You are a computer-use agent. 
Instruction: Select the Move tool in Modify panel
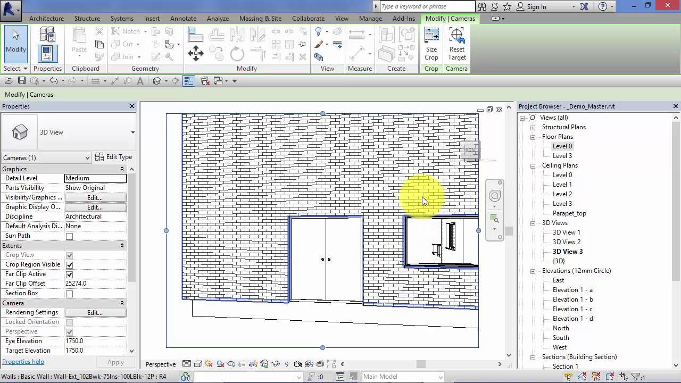coord(196,53)
